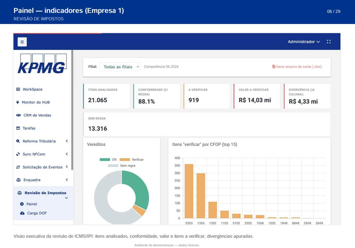Screen dimensions: 355x248
Task: Click the Painel gauge icon
Action: [22, 204]
